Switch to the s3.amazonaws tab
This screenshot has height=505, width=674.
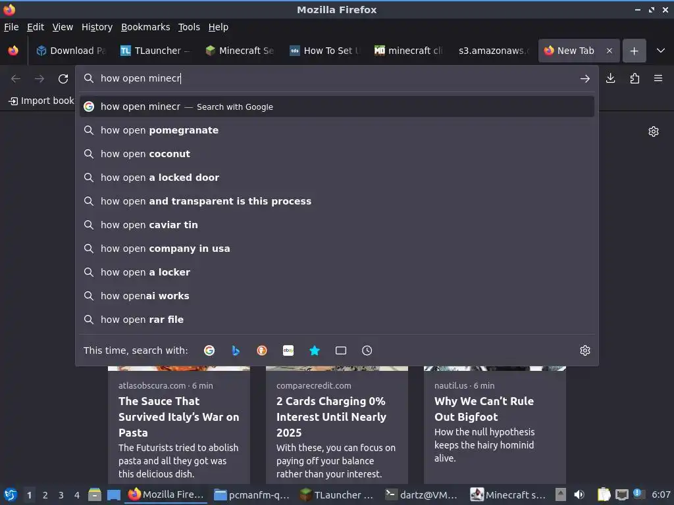[x=493, y=51]
